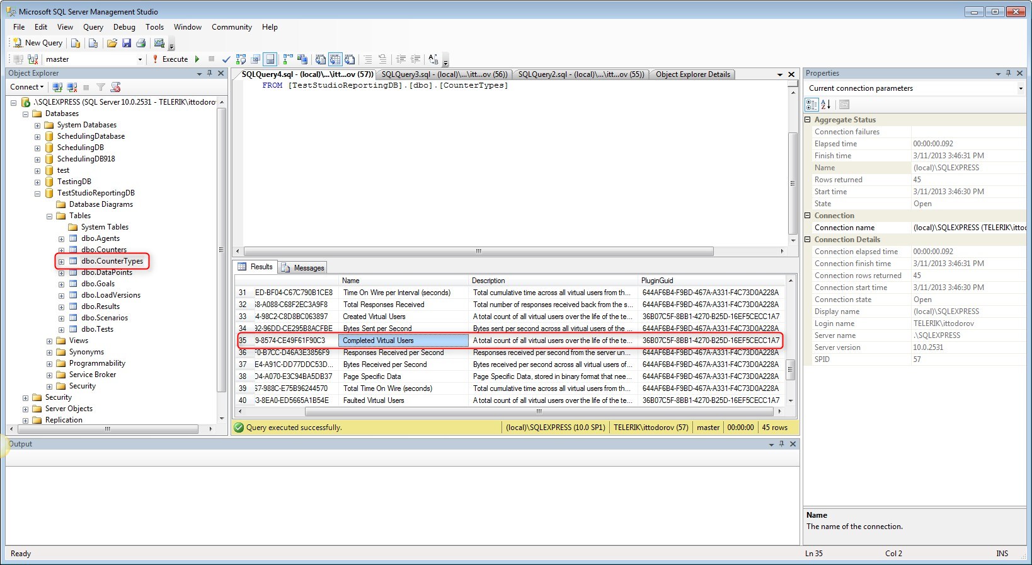Collapse the .\SQLEXPRESS server node

point(13,102)
